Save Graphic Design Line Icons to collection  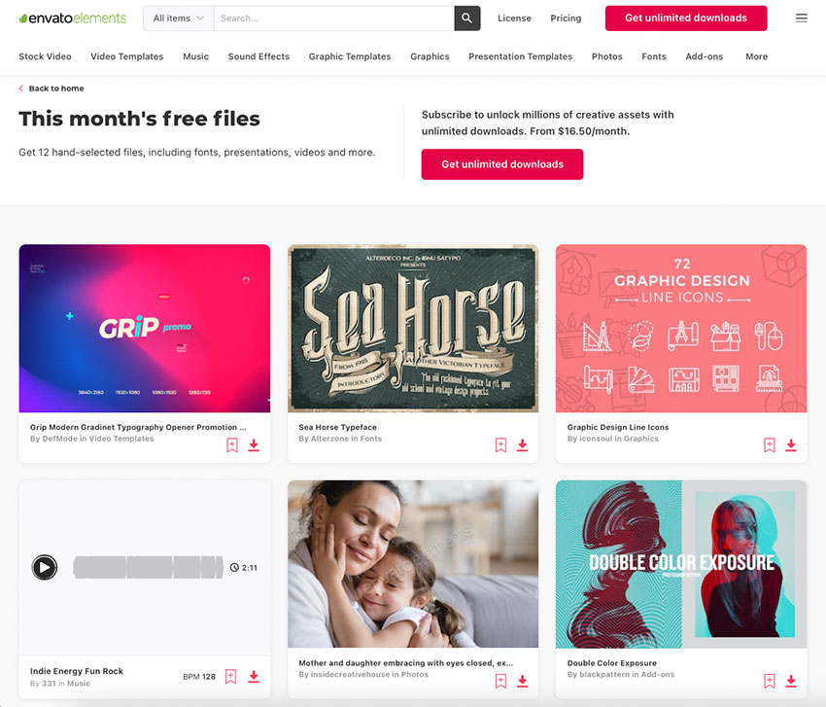(770, 445)
